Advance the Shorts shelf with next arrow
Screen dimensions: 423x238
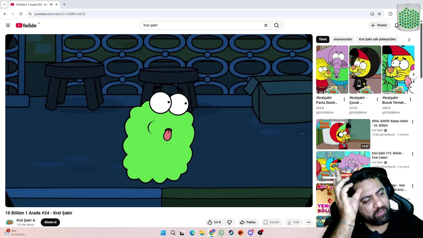pyautogui.click(x=413, y=74)
